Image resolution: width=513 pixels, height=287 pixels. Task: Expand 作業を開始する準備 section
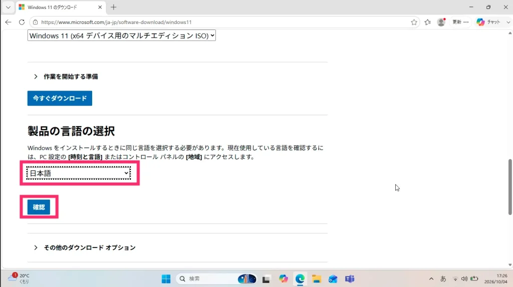click(x=66, y=76)
